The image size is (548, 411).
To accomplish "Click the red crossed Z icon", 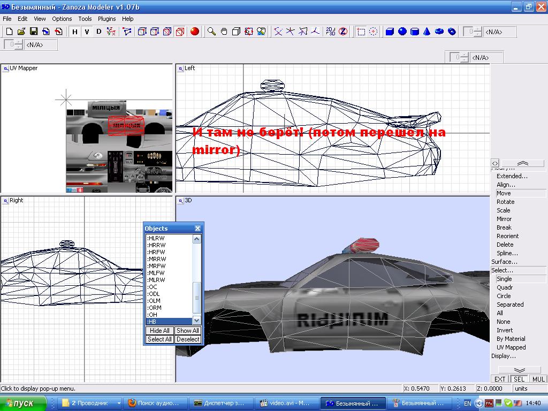I will point(343,32).
